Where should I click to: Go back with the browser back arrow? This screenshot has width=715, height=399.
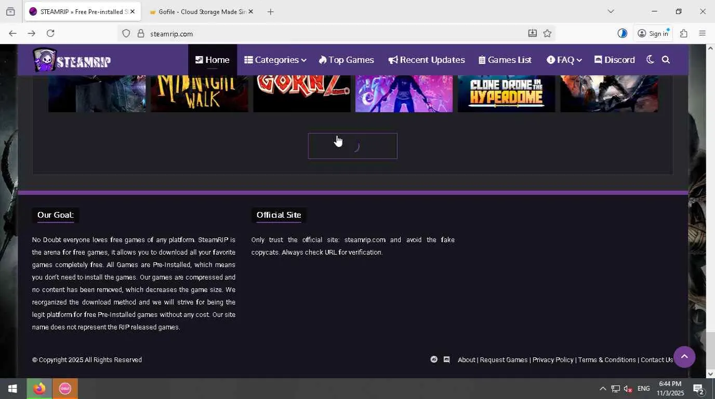pyautogui.click(x=12, y=33)
